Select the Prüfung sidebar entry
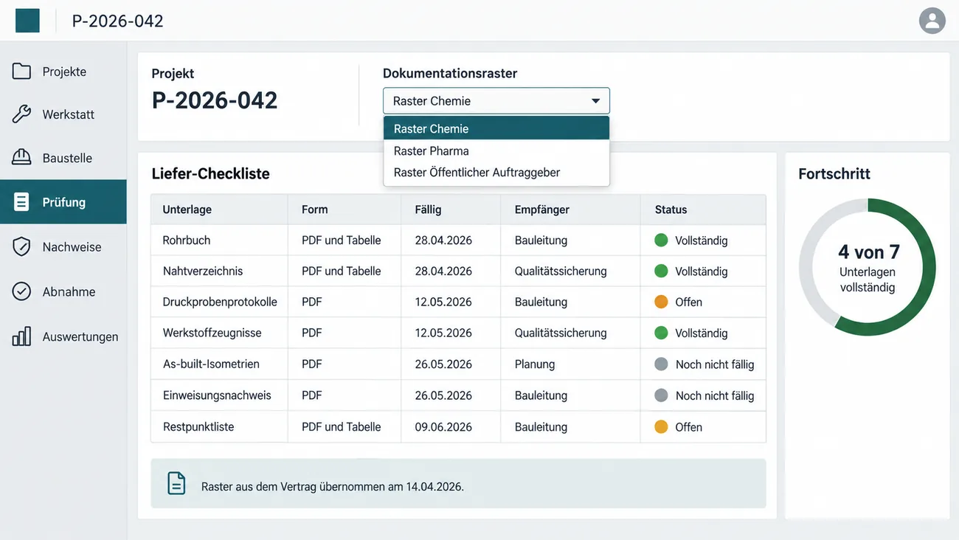This screenshot has width=959, height=540. (x=63, y=202)
